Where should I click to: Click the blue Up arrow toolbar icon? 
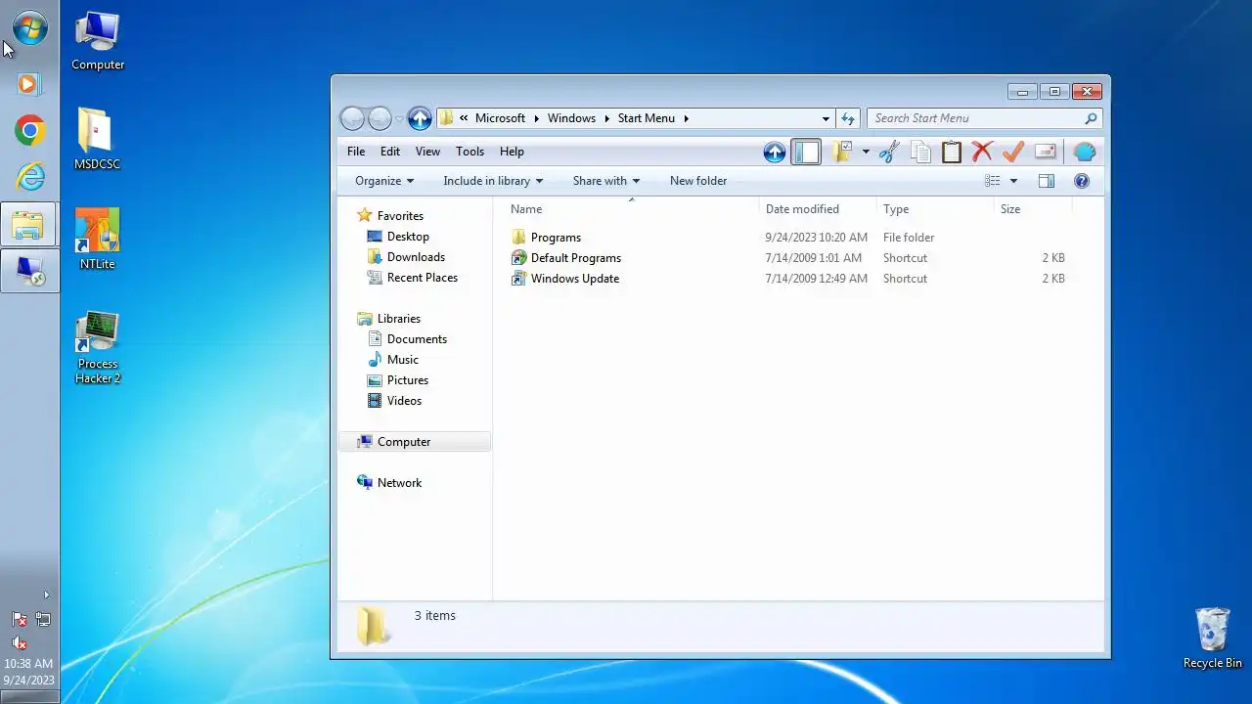click(775, 152)
